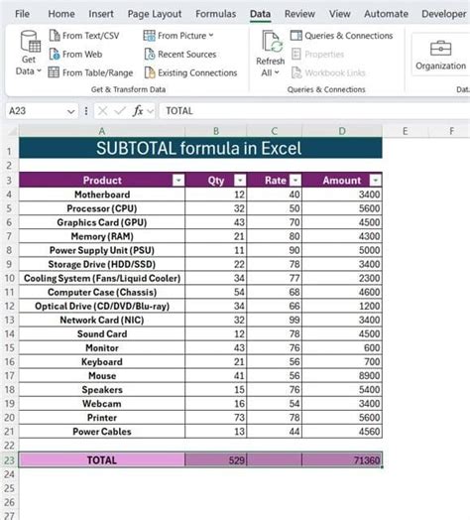Switch to the View tab
This screenshot has width=470, height=520.
pyautogui.click(x=340, y=14)
